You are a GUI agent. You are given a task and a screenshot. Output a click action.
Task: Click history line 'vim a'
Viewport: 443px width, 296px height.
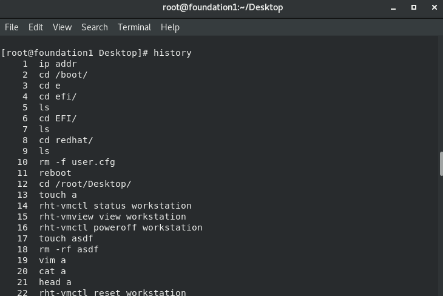point(52,260)
